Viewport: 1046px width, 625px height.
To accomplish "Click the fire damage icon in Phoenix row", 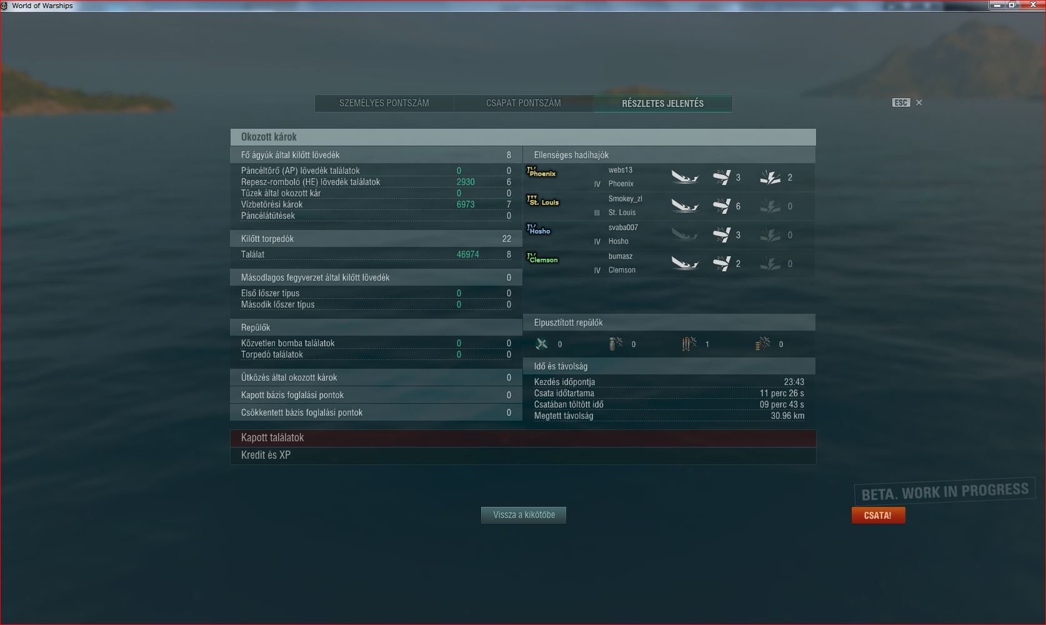I will pyautogui.click(x=770, y=177).
